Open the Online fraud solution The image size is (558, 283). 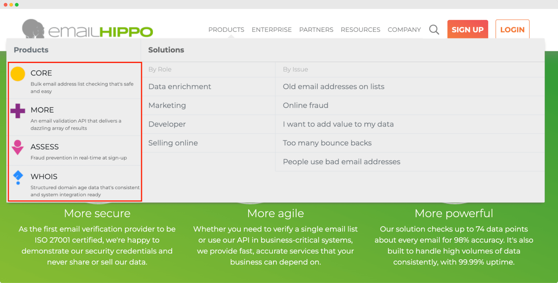point(305,105)
